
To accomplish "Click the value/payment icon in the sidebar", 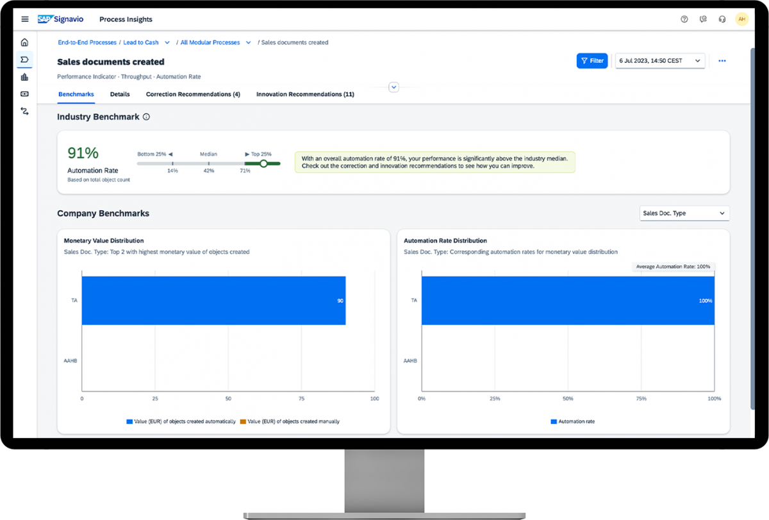I will (24, 94).
